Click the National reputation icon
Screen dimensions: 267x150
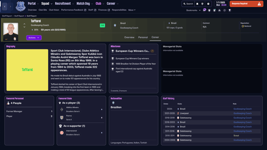tap(243, 26)
